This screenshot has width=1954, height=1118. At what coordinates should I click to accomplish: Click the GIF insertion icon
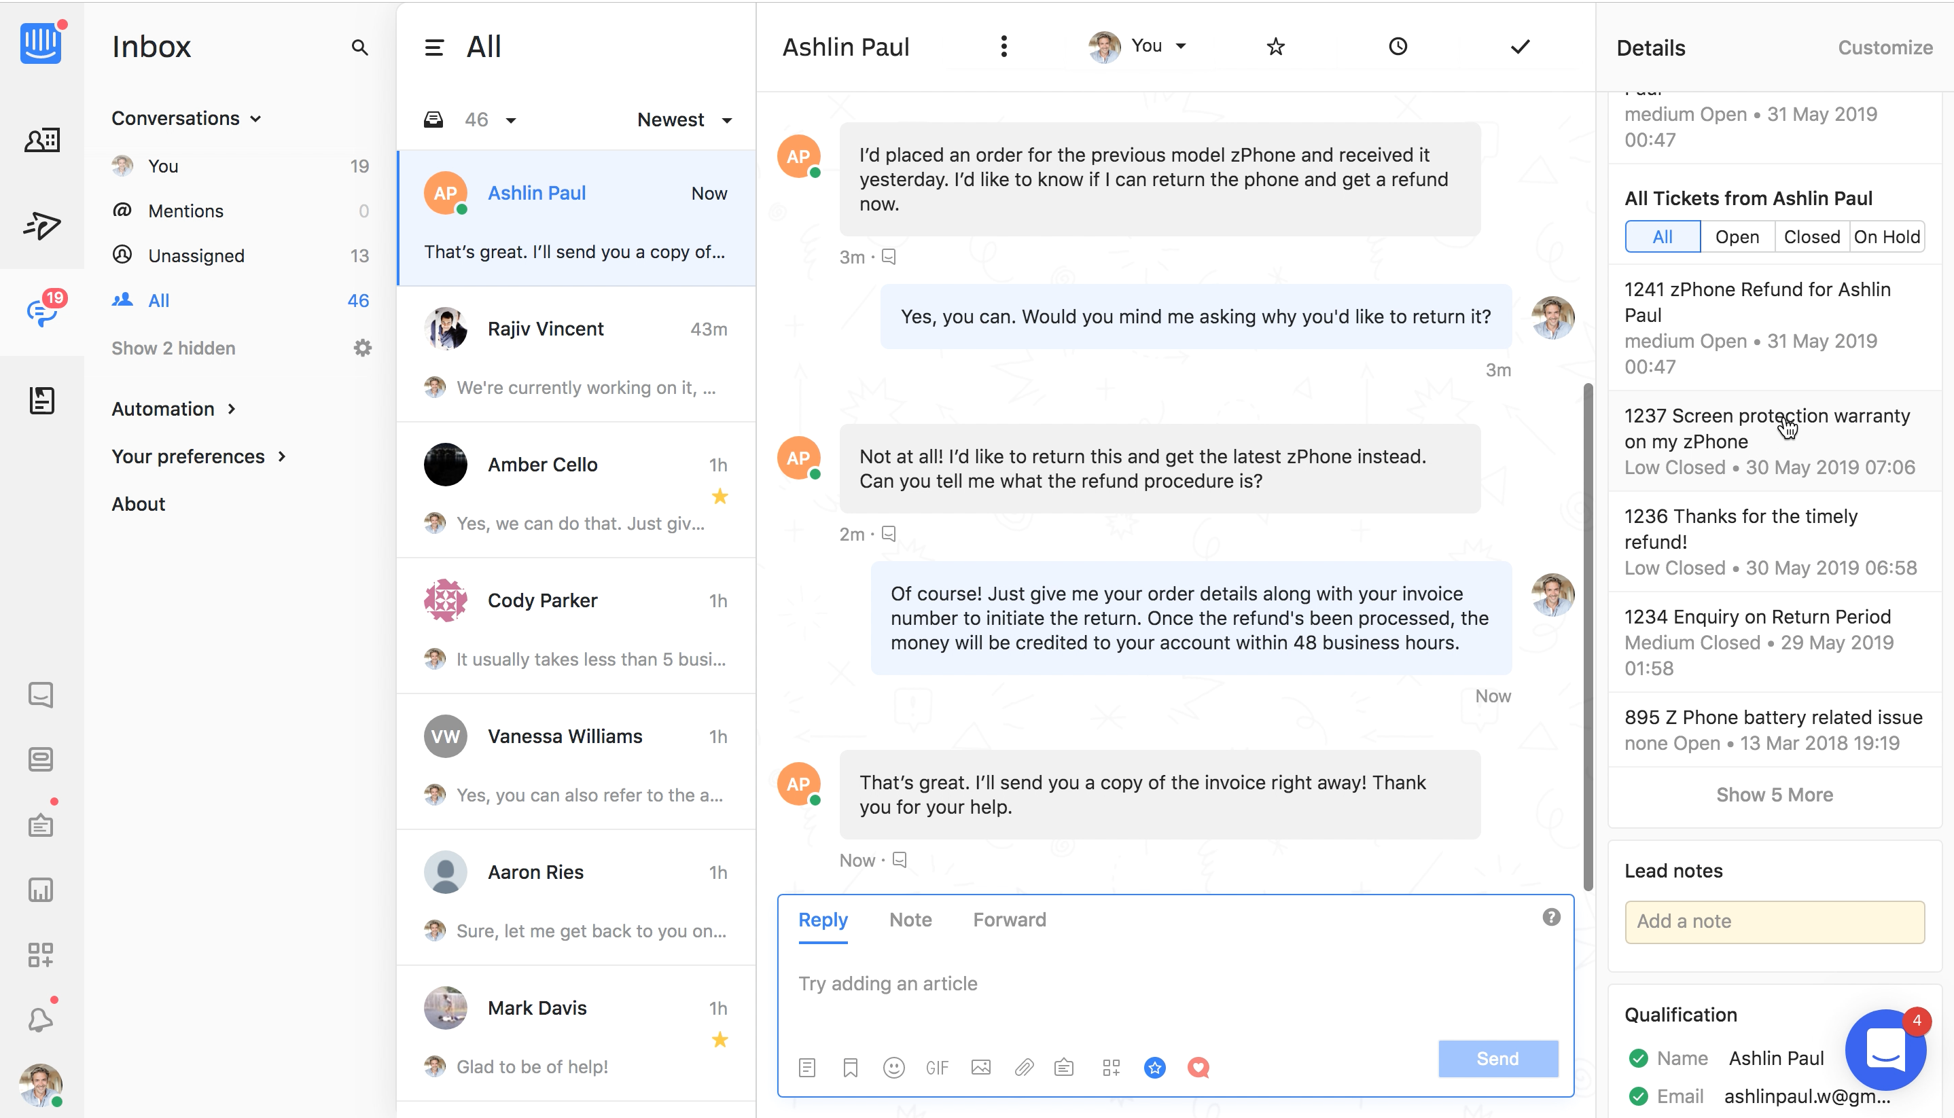(937, 1067)
